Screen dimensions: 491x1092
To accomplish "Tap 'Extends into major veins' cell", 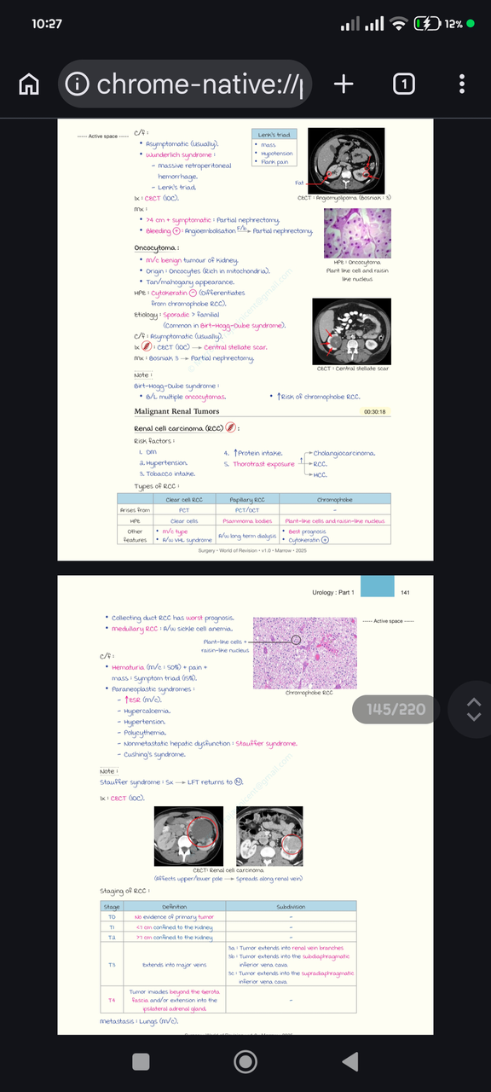I will [174, 965].
